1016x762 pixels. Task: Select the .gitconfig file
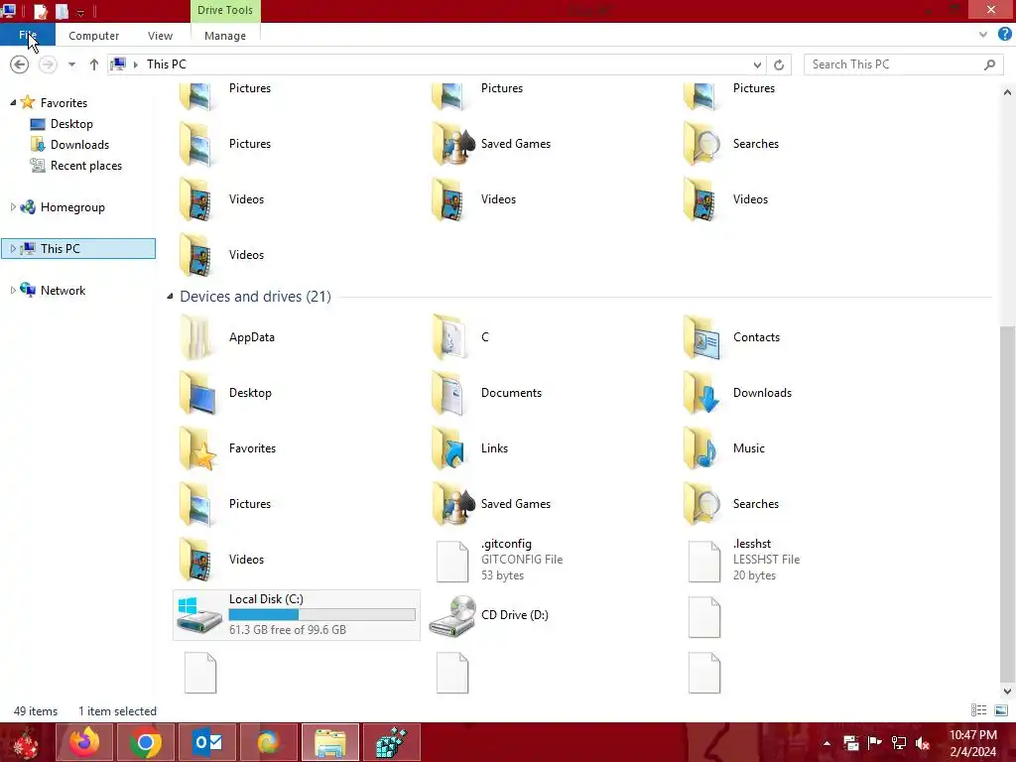point(500,560)
